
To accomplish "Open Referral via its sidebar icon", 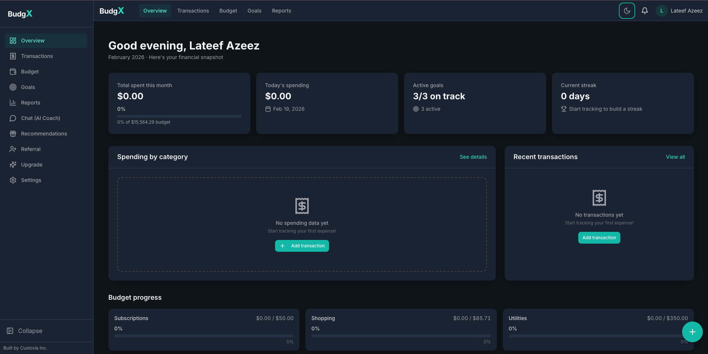I will point(13,149).
